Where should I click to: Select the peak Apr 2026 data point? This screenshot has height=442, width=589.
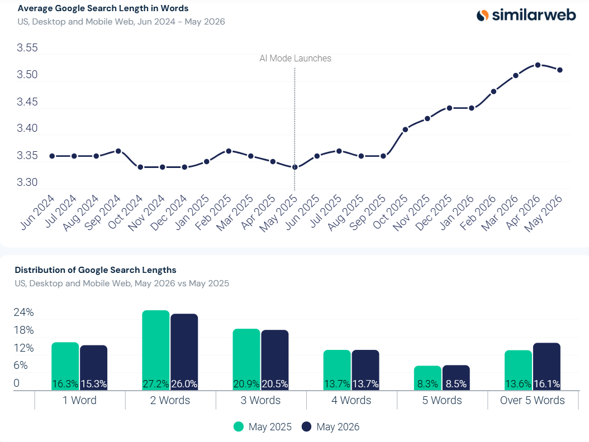coord(538,65)
